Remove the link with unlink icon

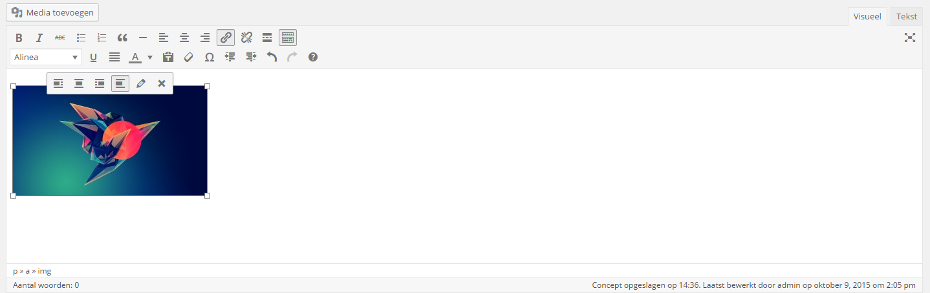246,38
